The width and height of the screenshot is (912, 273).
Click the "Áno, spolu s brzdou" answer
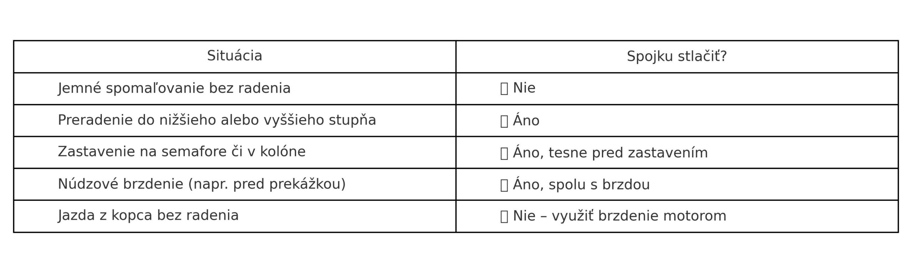click(581, 185)
